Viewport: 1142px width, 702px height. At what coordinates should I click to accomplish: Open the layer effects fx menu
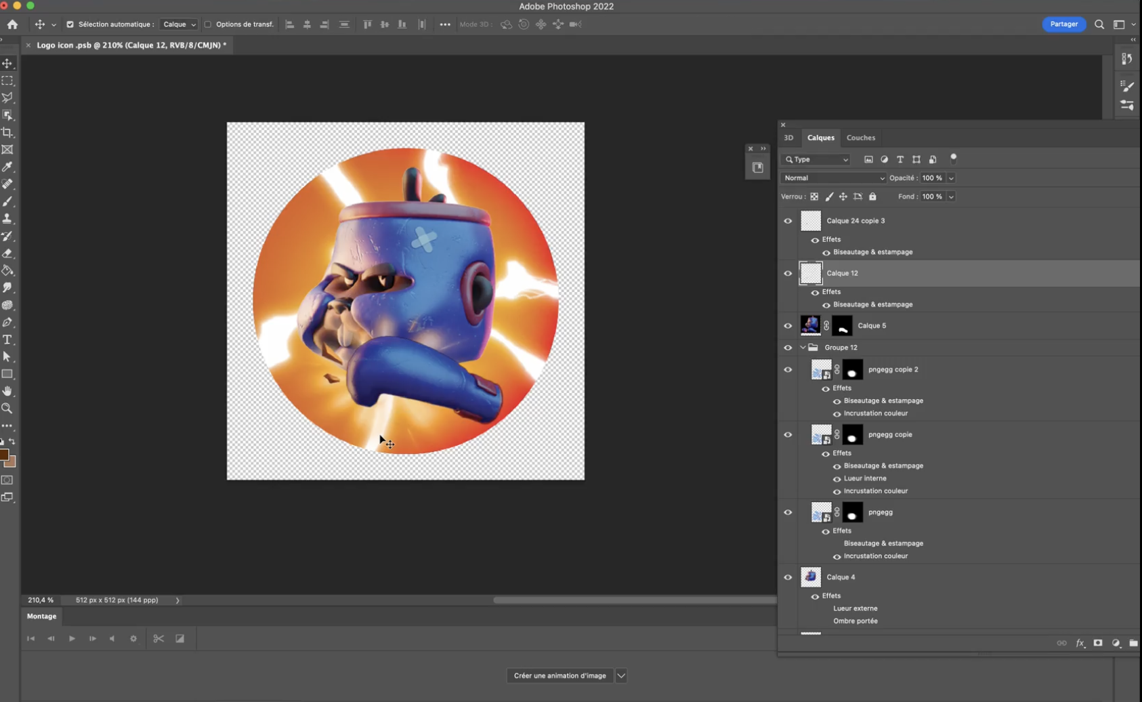pyautogui.click(x=1080, y=643)
